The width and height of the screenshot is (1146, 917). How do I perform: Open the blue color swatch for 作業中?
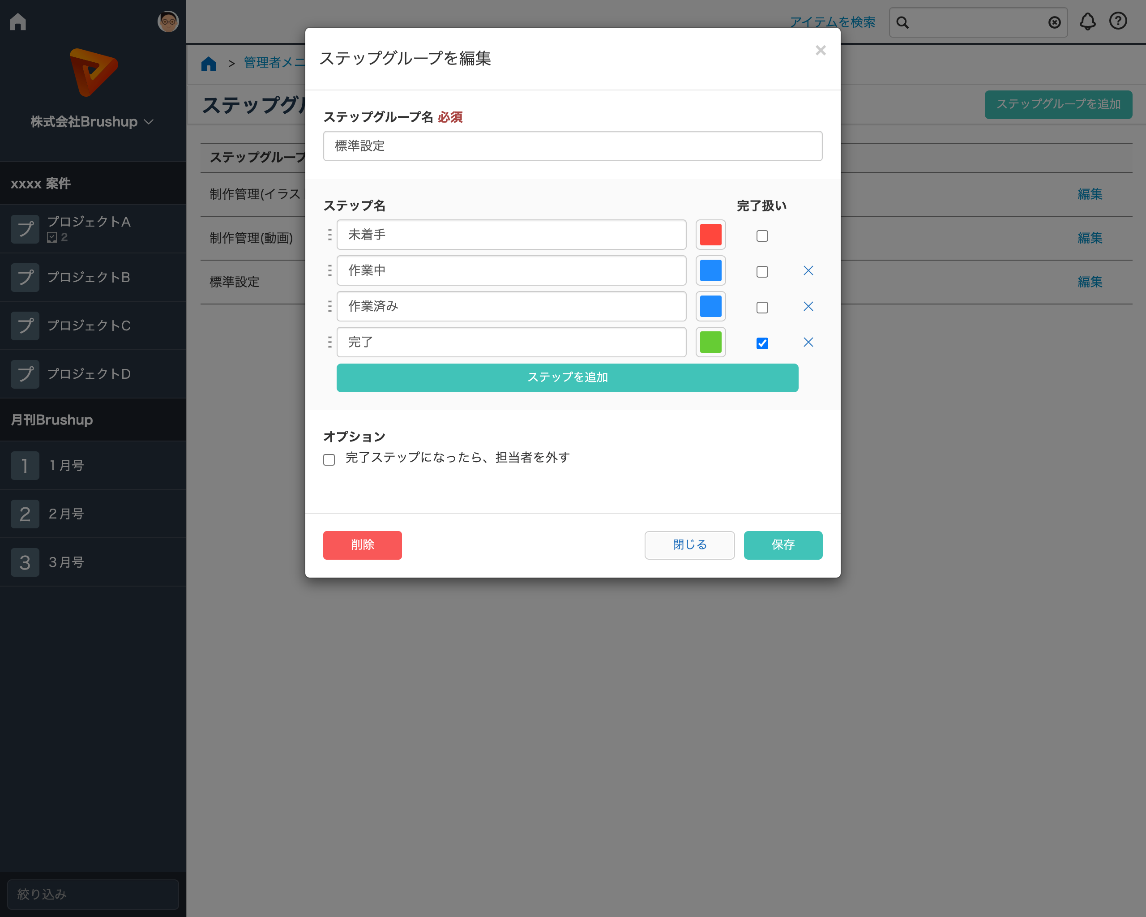pyautogui.click(x=711, y=270)
